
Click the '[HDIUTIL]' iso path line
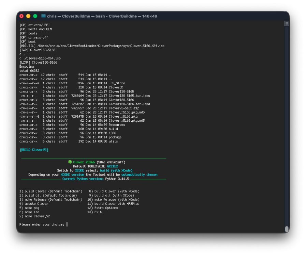coord(92,46)
